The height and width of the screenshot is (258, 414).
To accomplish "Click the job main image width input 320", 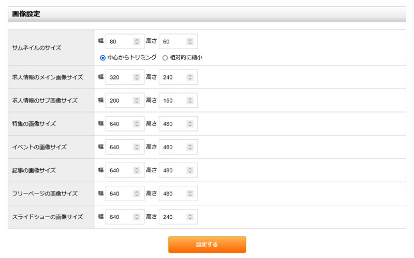I will point(120,77).
